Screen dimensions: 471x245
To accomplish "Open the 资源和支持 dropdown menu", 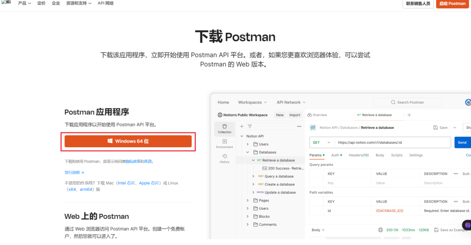I will pos(78,3).
